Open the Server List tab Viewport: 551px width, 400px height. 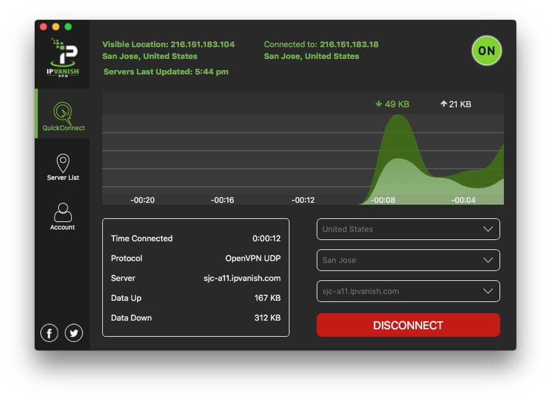(63, 167)
